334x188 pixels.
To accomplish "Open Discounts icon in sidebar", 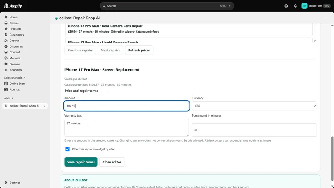I will 6,46.
